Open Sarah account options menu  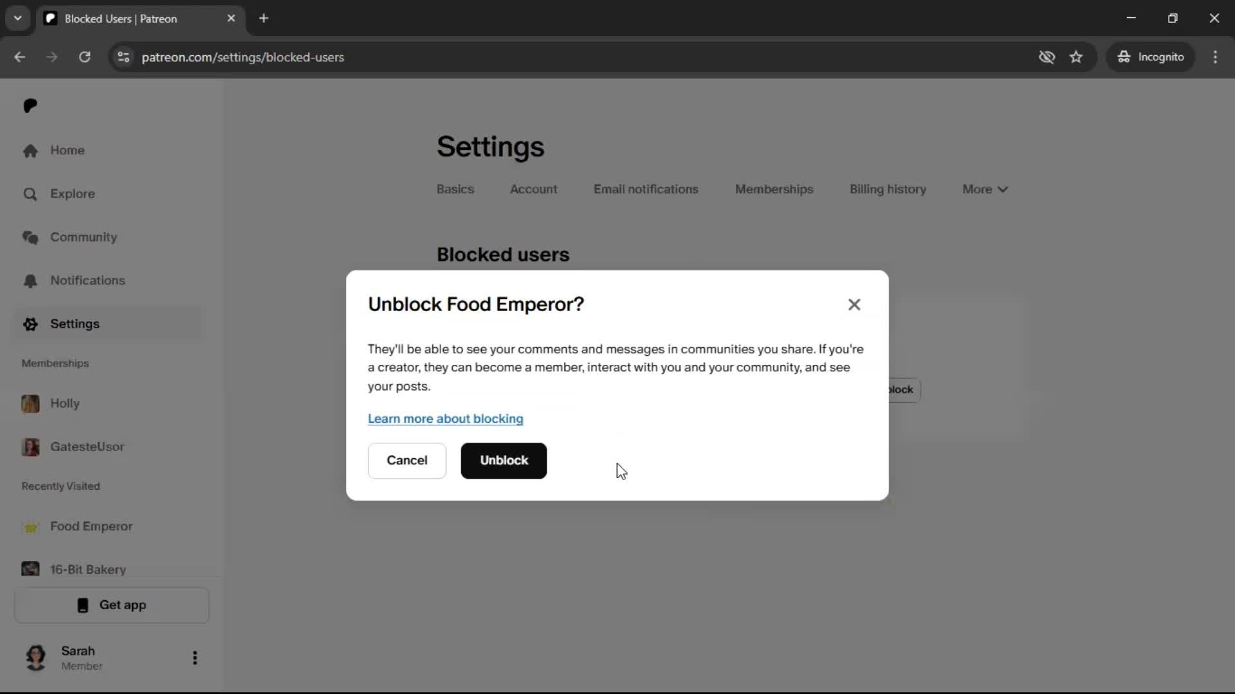pos(195,657)
